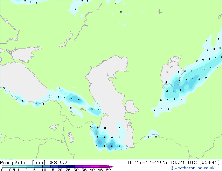Click the 'Th 25-12-2025' date text
Viewport: 222px width, 171px height.
(x=147, y=163)
